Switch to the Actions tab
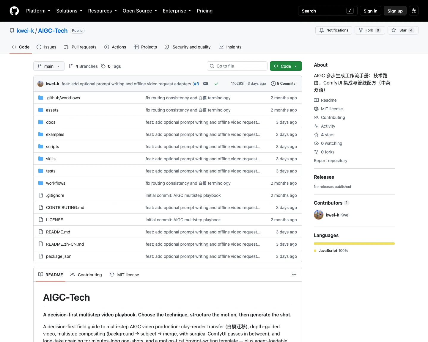The height and width of the screenshot is (342, 428). [115, 47]
